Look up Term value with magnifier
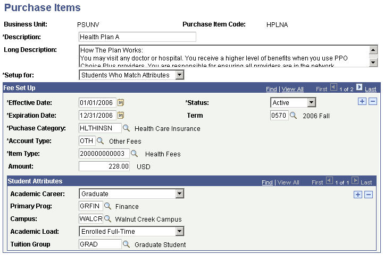The height and width of the screenshot is (255, 384). (293, 115)
